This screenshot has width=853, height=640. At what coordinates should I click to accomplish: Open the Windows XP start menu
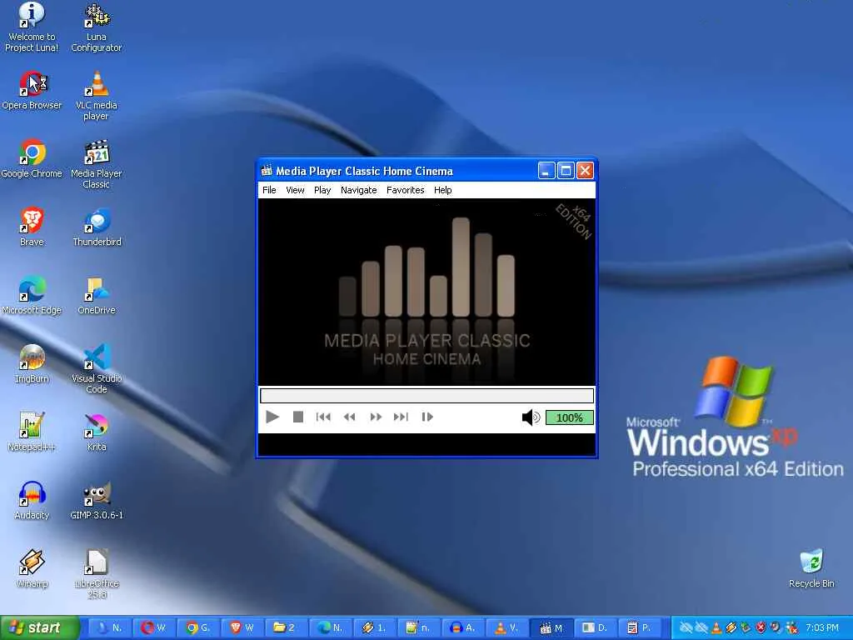[40, 628]
